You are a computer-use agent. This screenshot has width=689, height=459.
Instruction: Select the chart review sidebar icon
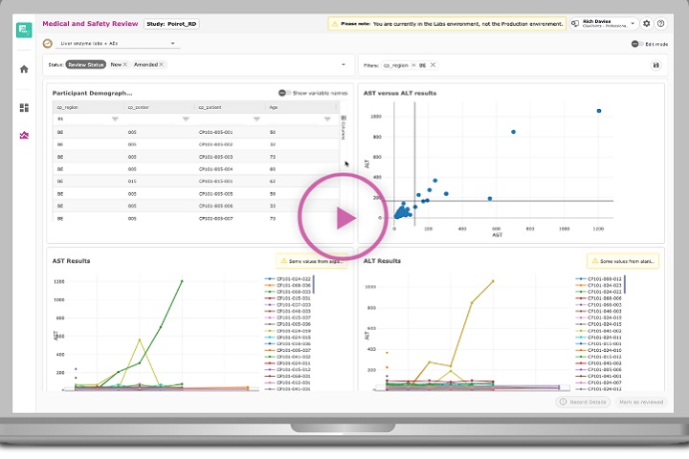pos(24,135)
